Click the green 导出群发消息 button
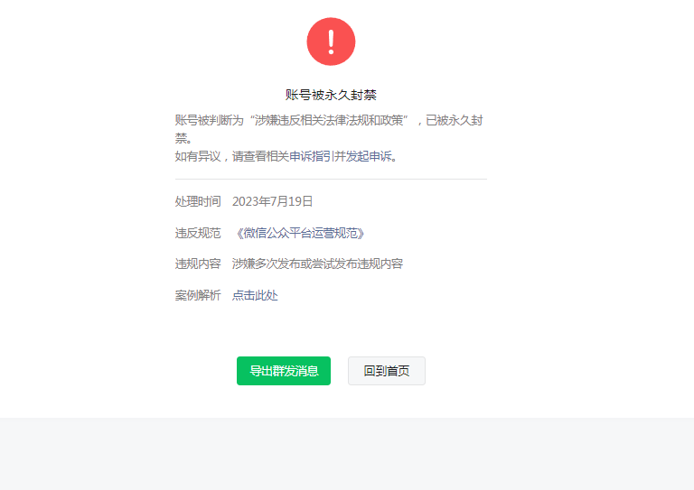694x490 pixels. tap(284, 371)
